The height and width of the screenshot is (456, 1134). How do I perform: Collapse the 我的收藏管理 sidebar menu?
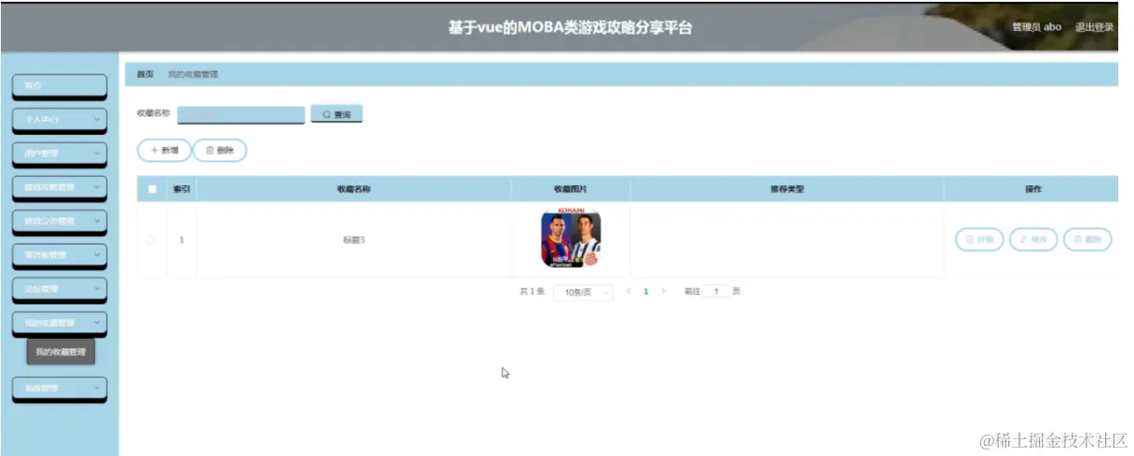[59, 323]
